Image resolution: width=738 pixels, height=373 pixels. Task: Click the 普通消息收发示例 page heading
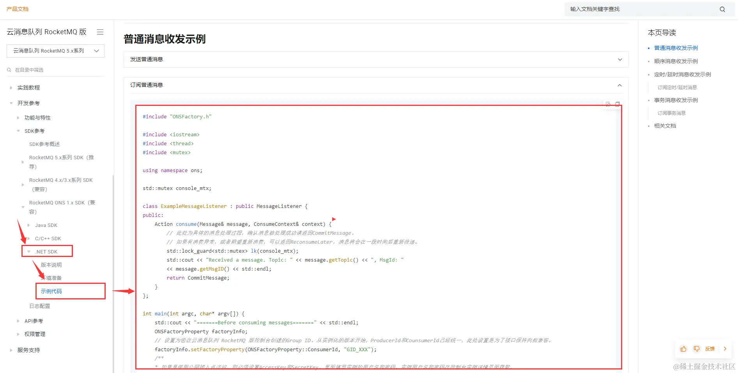pyautogui.click(x=165, y=39)
